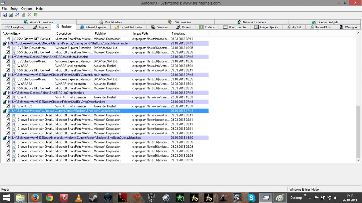Image resolution: width=362 pixels, height=203 pixels.
Task: Sort by the Image Path column header
Action: click(x=151, y=34)
